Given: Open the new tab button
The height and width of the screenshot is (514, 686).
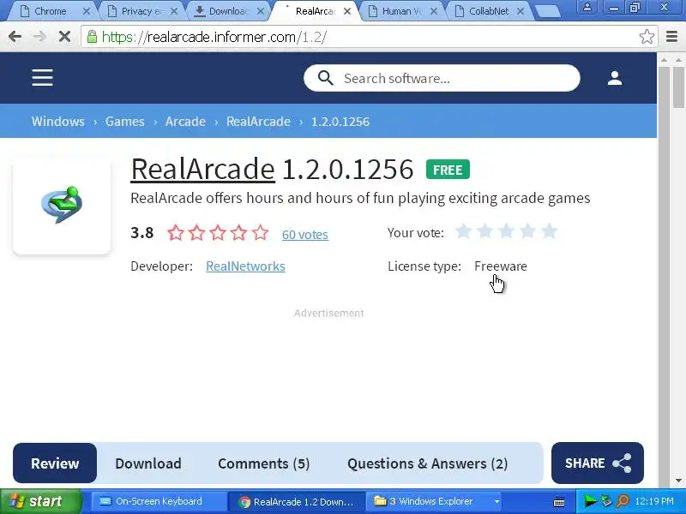Looking at the screenshot, I should pyautogui.click(x=547, y=12).
